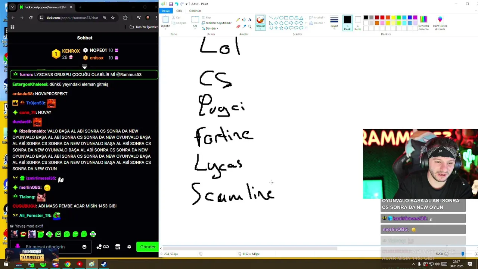Expand the Şekiller shapes gallery arrow

306,28
